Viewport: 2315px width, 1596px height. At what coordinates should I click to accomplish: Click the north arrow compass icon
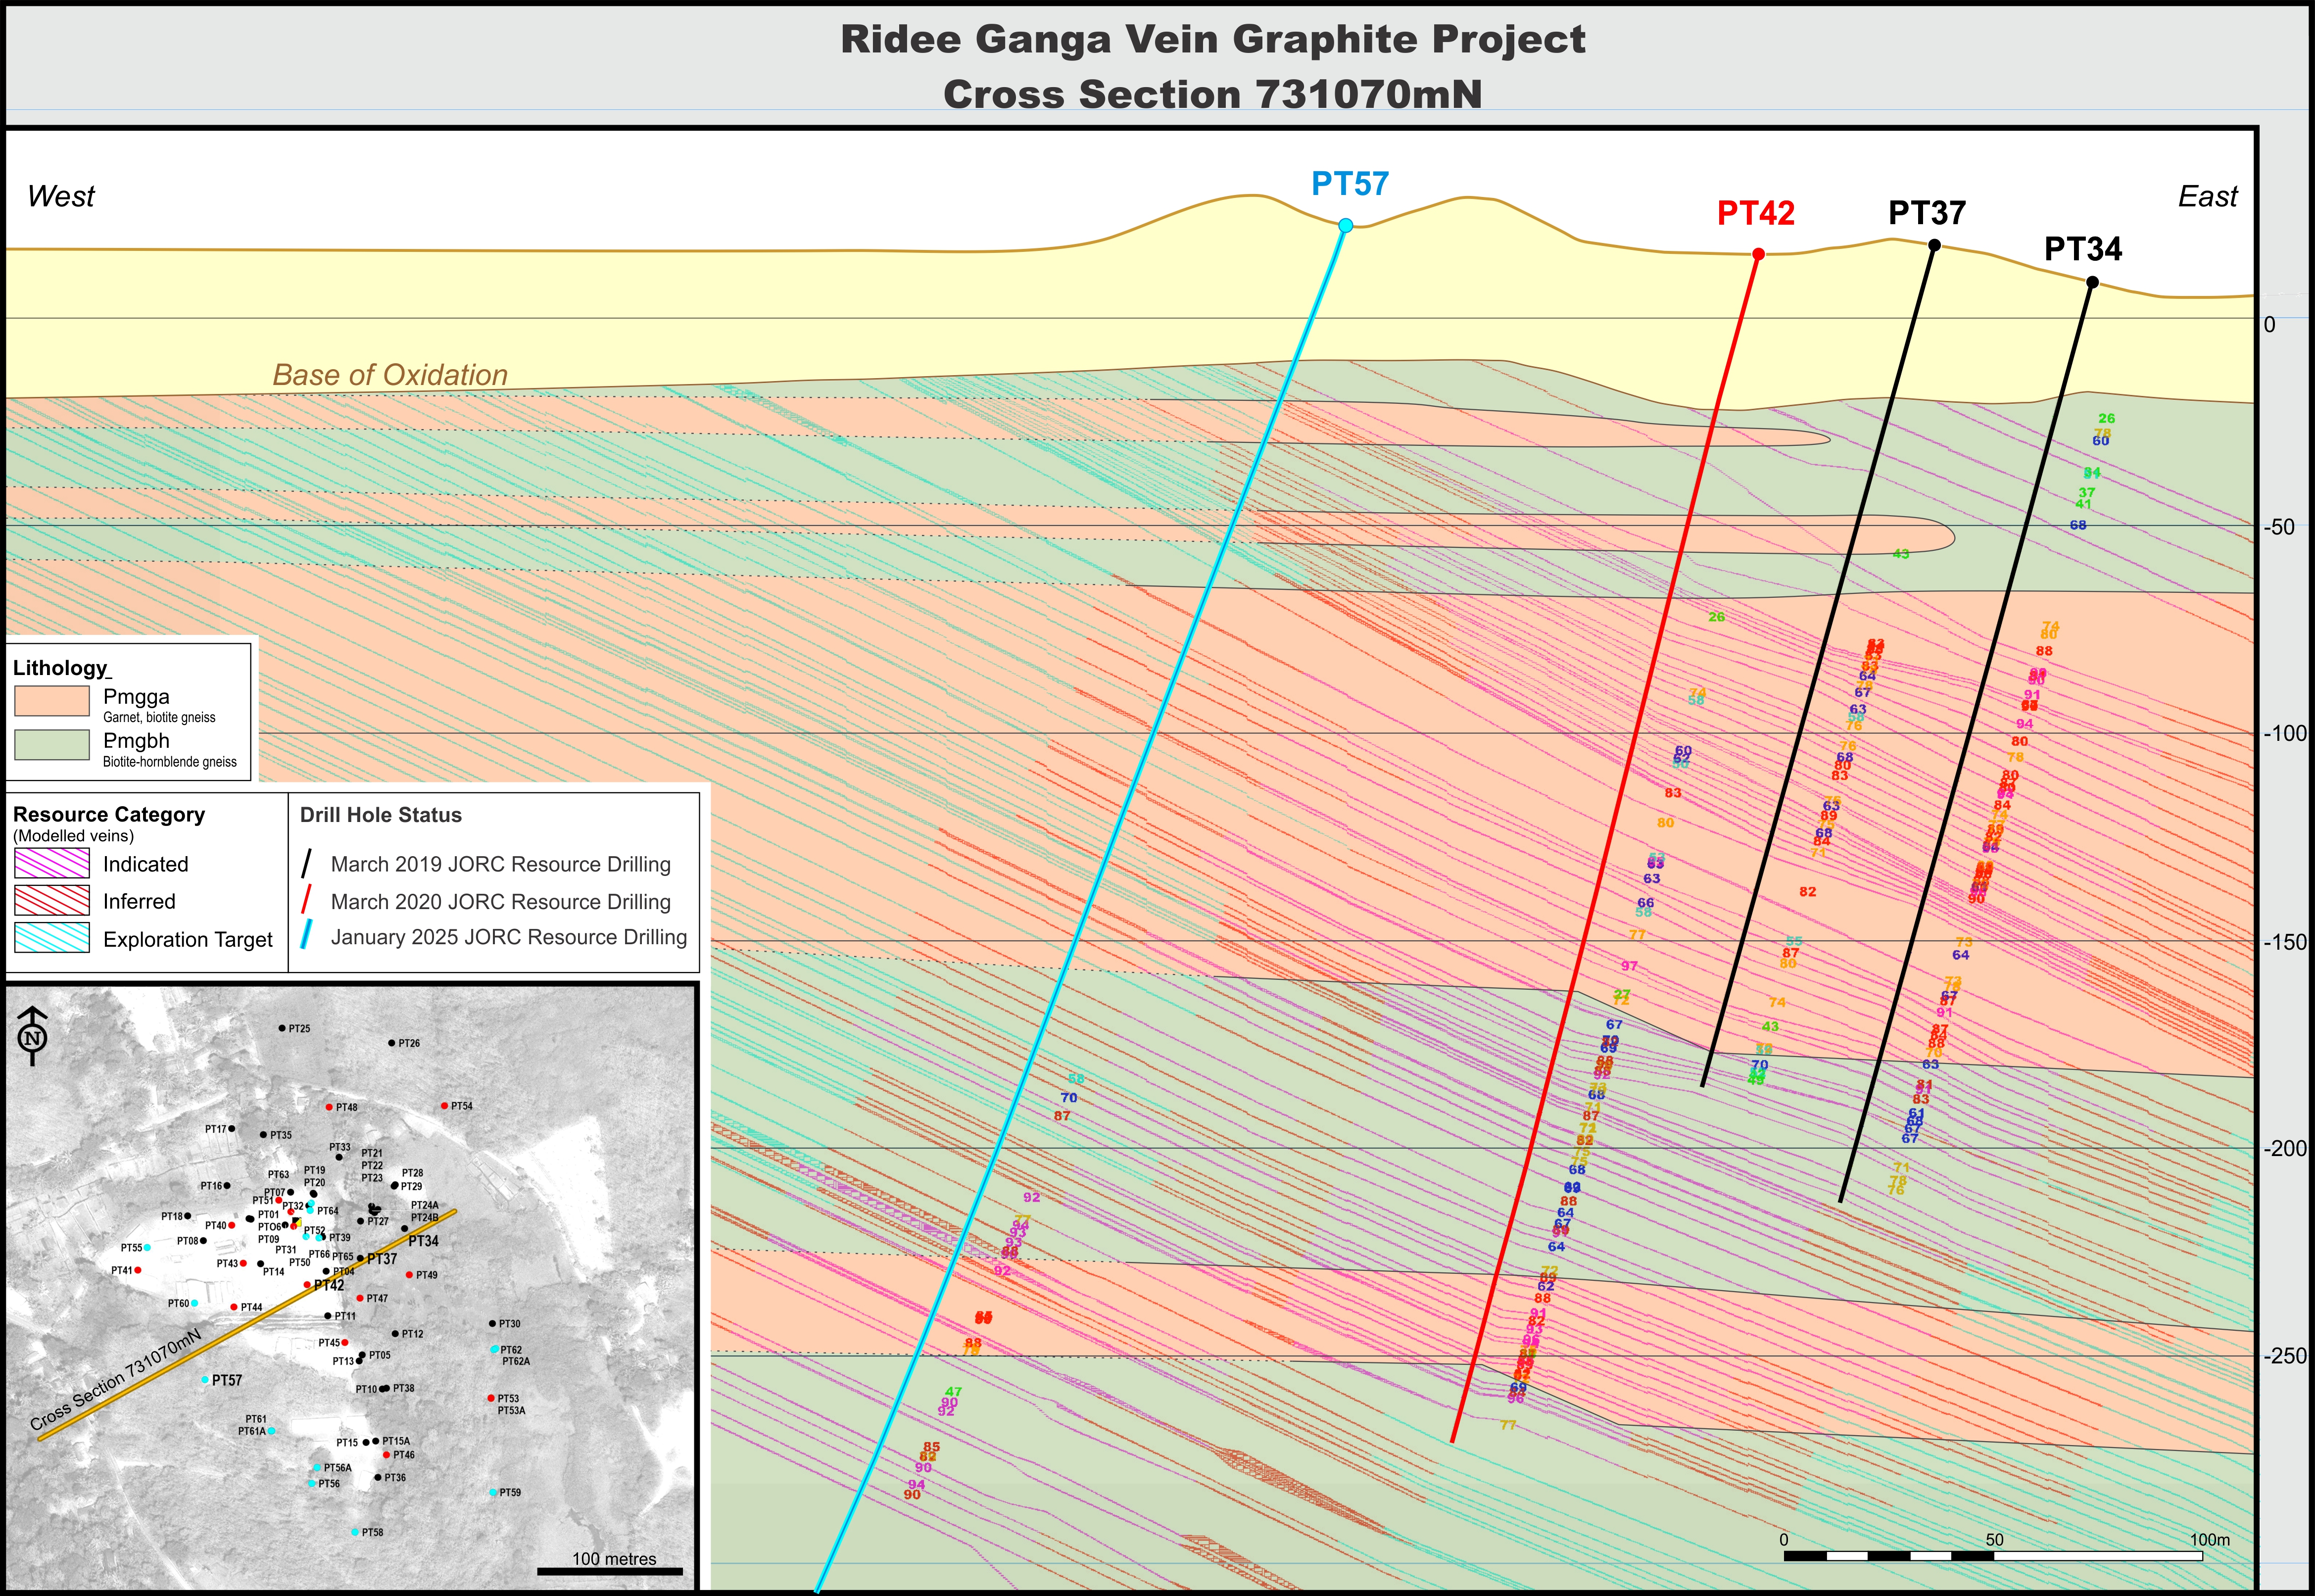pos(33,1037)
